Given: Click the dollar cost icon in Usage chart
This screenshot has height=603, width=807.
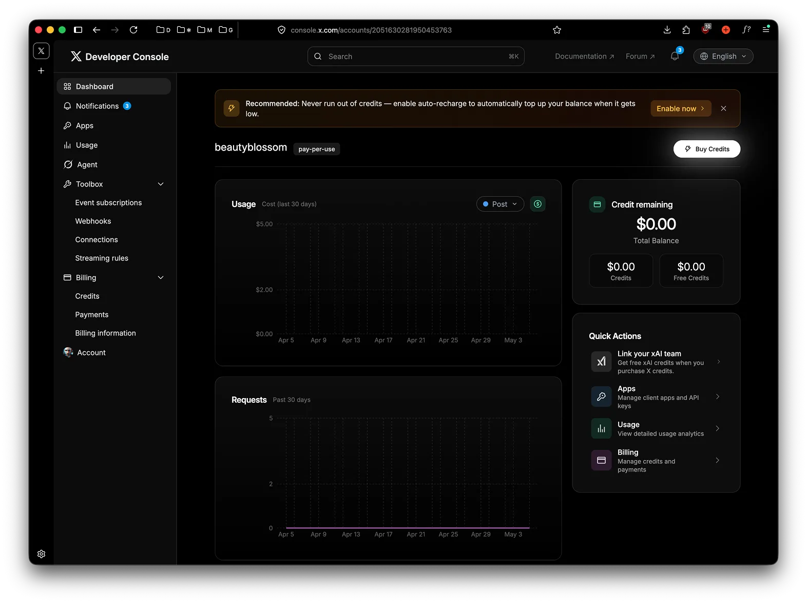Looking at the screenshot, I should (537, 204).
